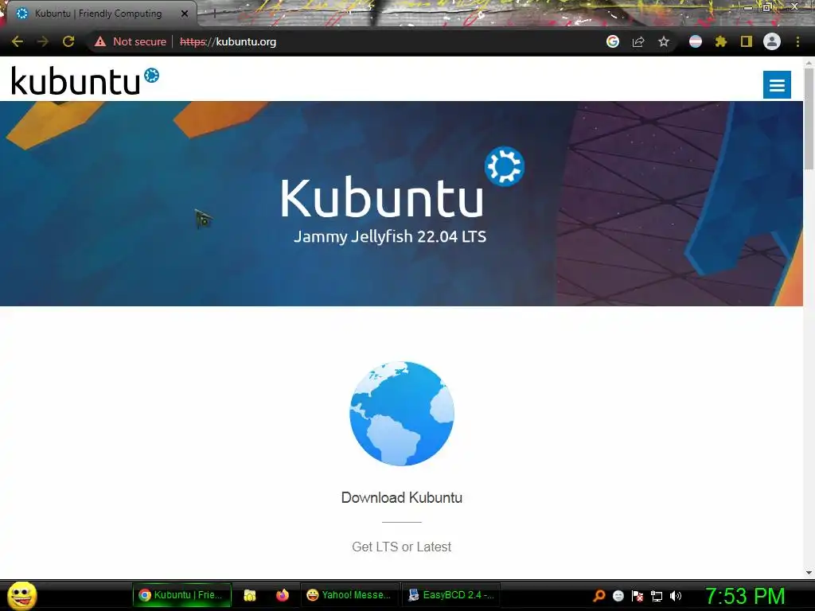Screen dimensions: 815x611
Task: Share this page via share icon
Action: coord(638,41)
